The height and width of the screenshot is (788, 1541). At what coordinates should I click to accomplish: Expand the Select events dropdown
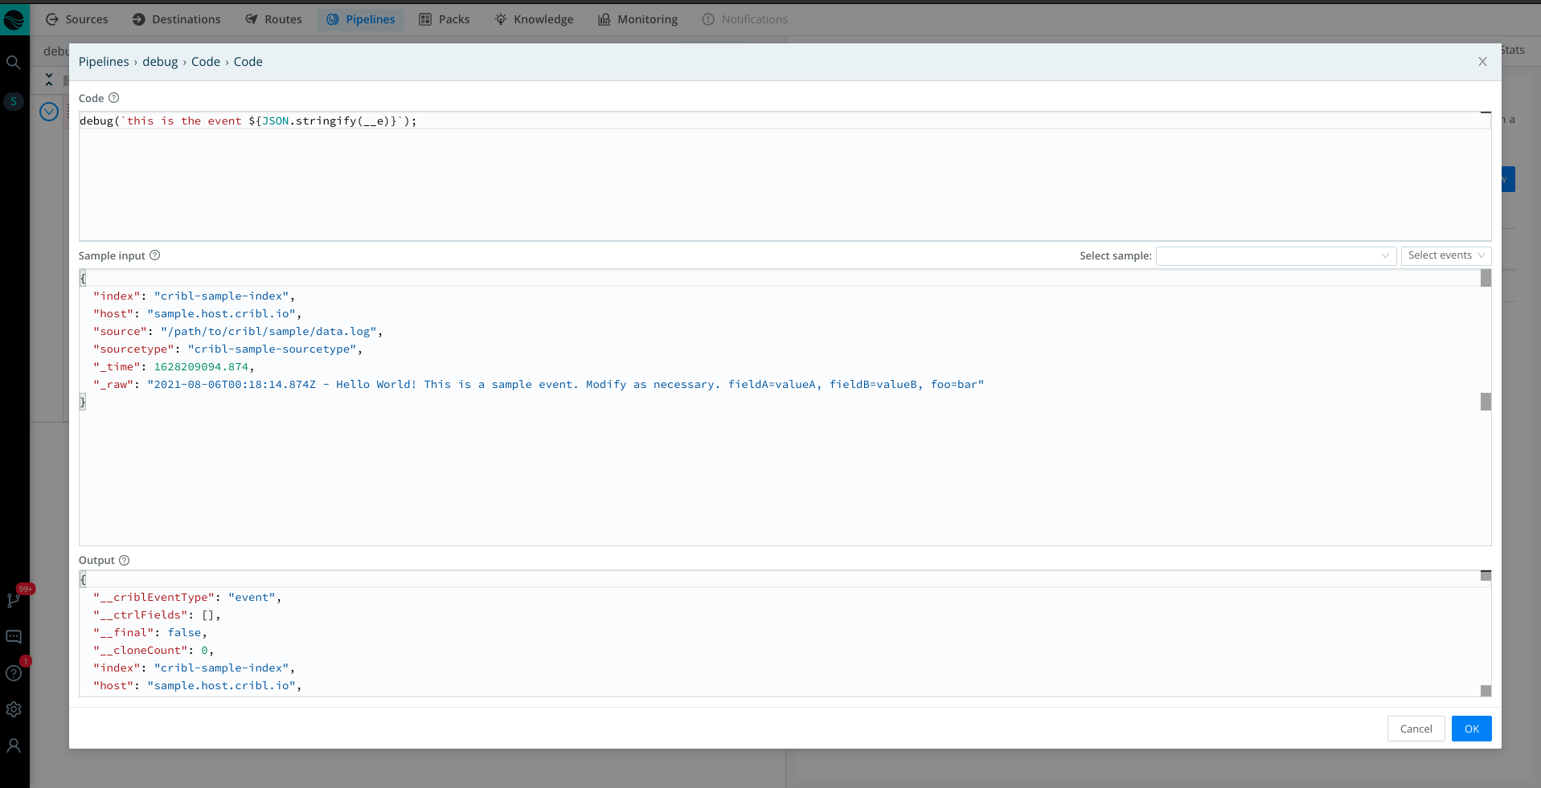tap(1445, 255)
